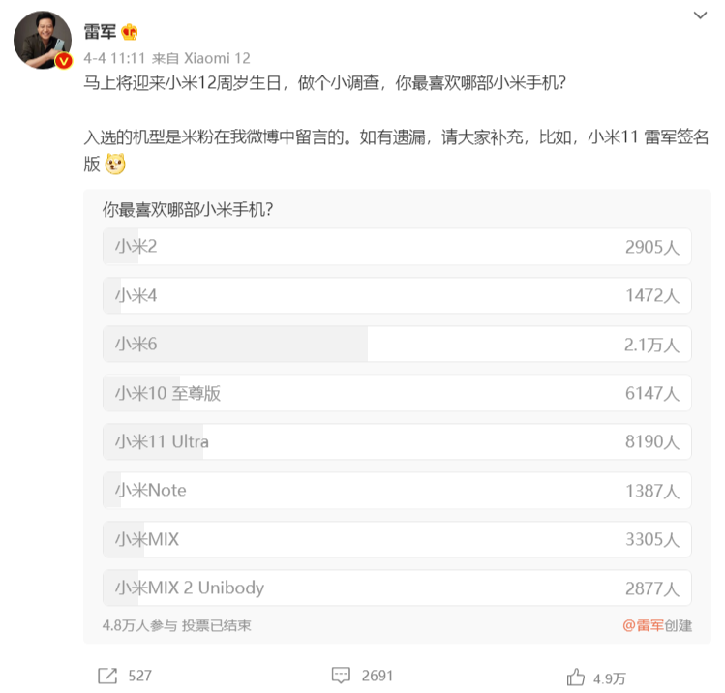Click the Xiaomi 12 source link
This screenshot has width=725, height=693.
[217, 58]
